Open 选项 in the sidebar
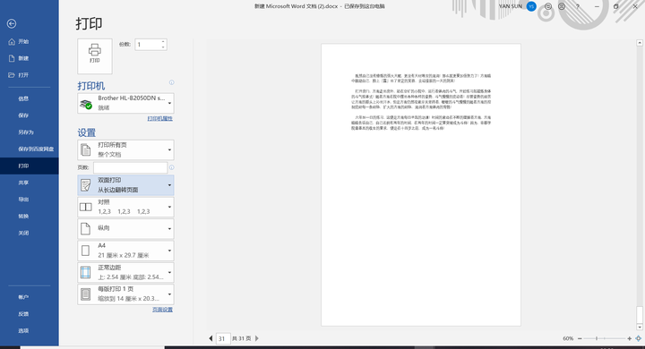The image size is (645, 349). point(30,330)
